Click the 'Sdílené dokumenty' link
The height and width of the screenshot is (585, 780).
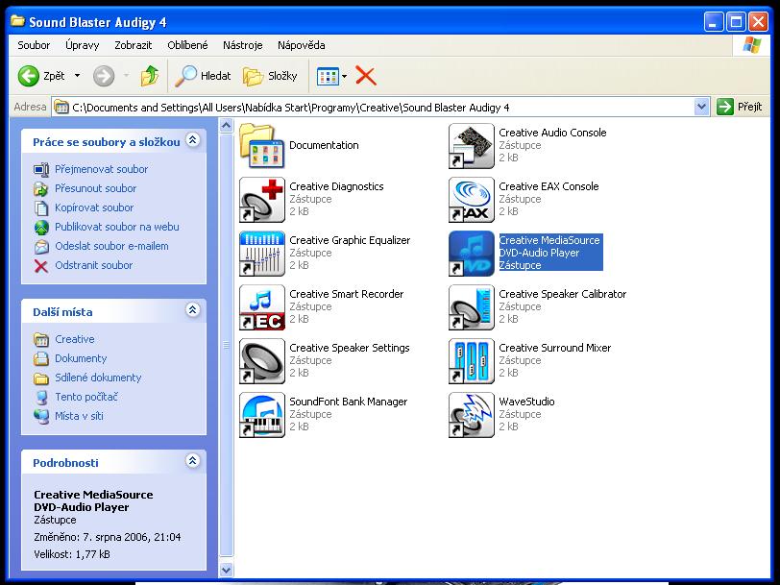click(98, 378)
